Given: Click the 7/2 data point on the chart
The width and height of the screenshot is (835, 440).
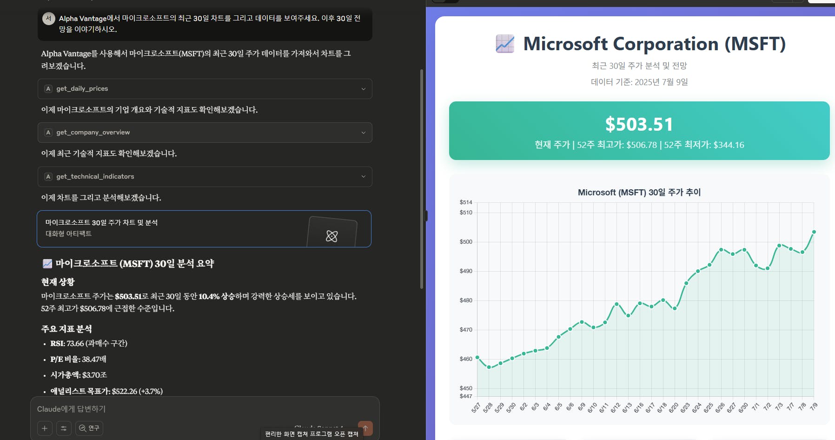Looking at the screenshot, I should 768,268.
